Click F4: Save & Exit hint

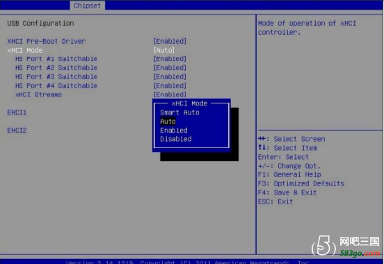pos(287,192)
